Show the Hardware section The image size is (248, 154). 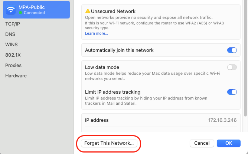point(16,76)
